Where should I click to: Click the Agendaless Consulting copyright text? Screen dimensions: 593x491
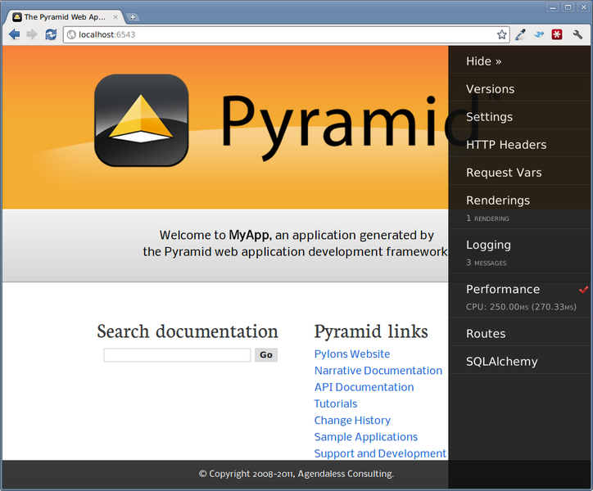(296, 474)
